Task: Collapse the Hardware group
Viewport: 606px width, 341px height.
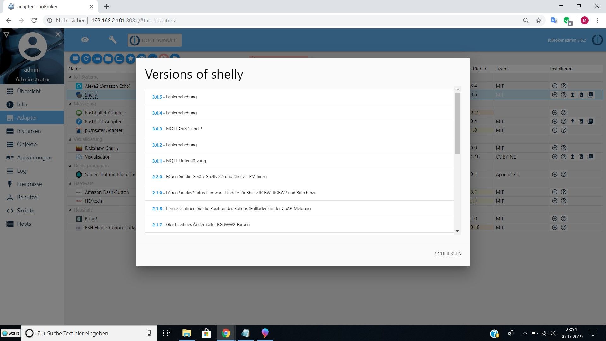Action: pyautogui.click(x=70, y=183)
